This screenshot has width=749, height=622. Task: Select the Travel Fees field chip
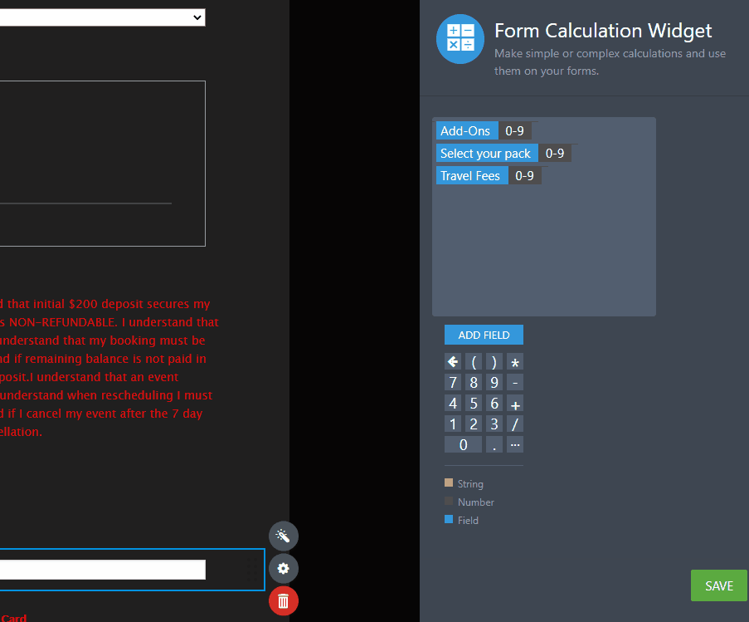pos(470,176)
